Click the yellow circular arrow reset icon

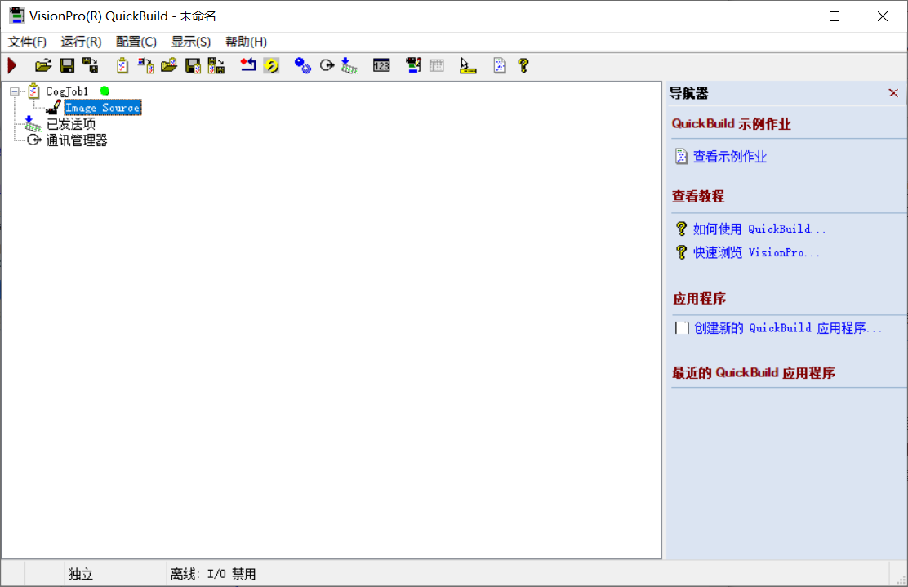271,65
